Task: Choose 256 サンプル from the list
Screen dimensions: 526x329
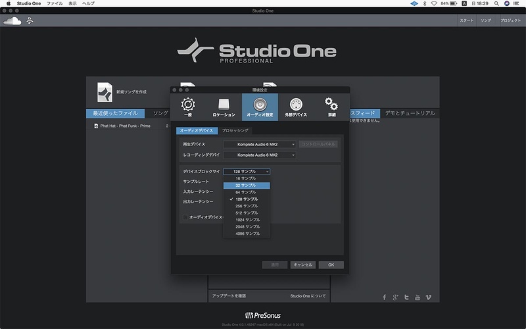Action: (247, 206)
